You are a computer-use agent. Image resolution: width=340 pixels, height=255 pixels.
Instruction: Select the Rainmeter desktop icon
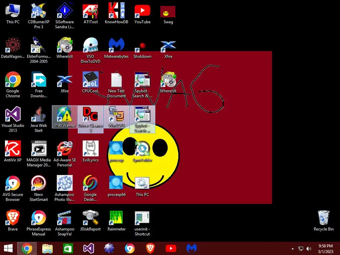pos(117,220)
